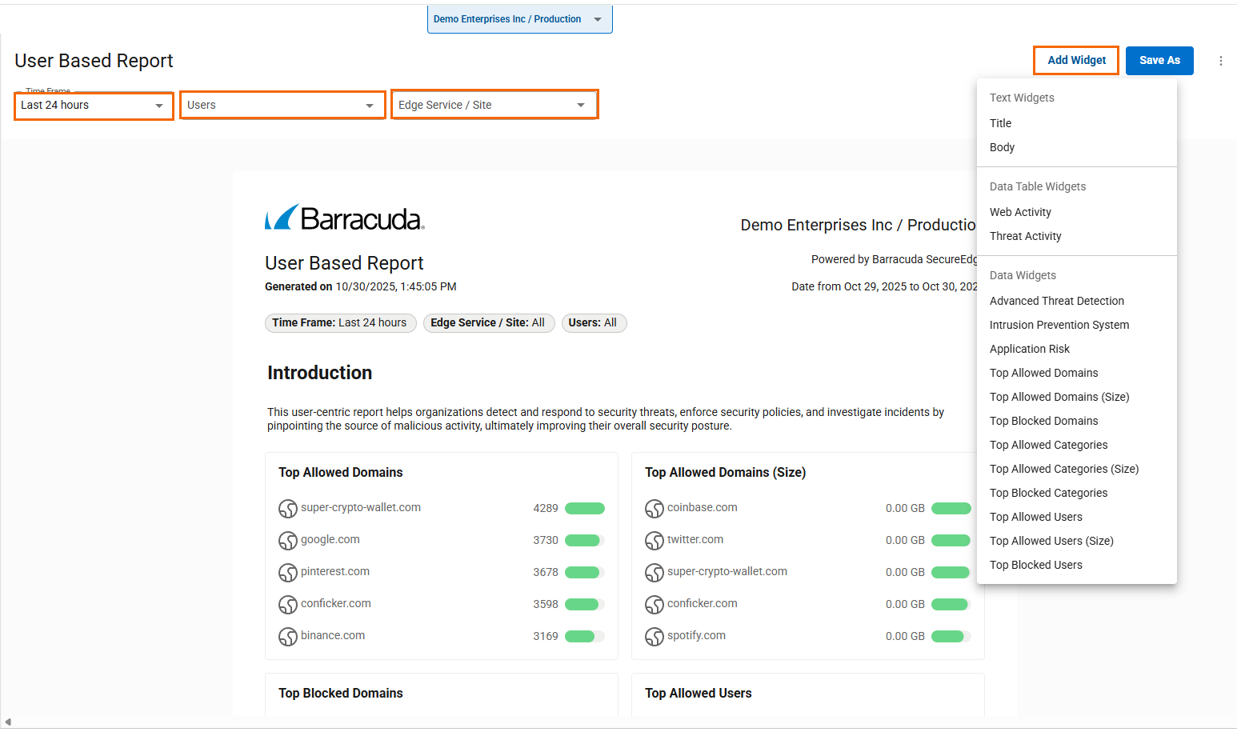Add Intrusion Prevention System widget
This screenshot has width=1237, height=732.
point(1059,325)
